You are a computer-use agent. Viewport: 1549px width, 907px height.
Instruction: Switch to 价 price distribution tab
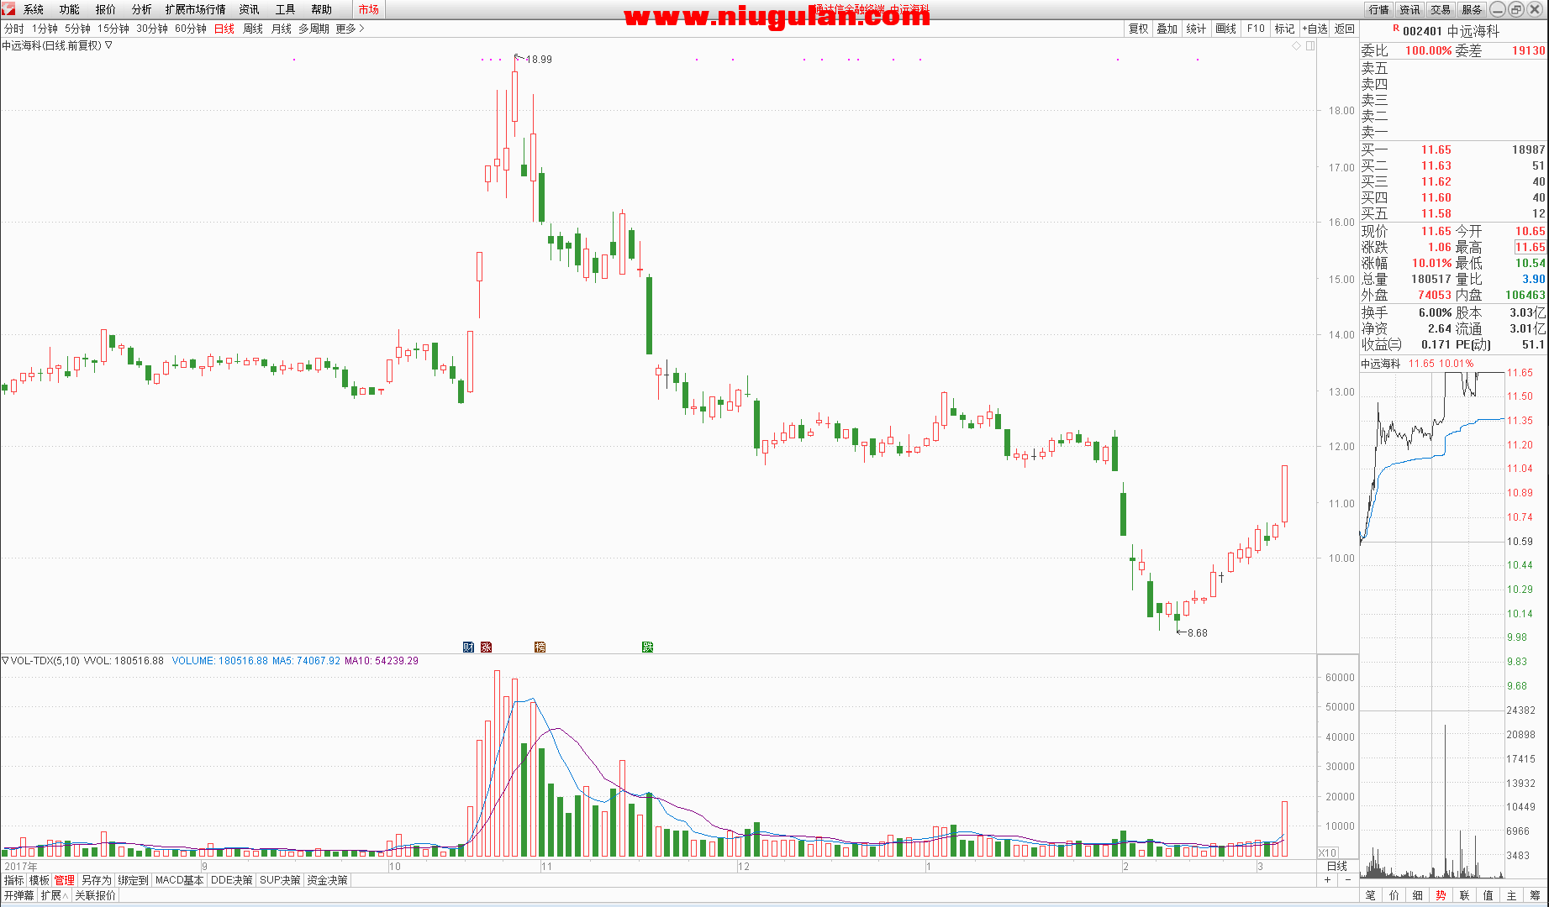(1394, 895)
